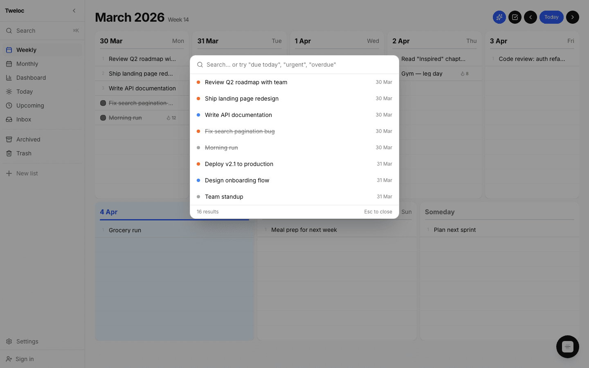This screenshot has height=368, width=589.
Task: Open the Dashboard view
Action: tap(31, 78)
